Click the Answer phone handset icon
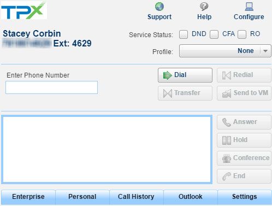The width and height of the screenshot is (272, 206). [x=227, y=122]
